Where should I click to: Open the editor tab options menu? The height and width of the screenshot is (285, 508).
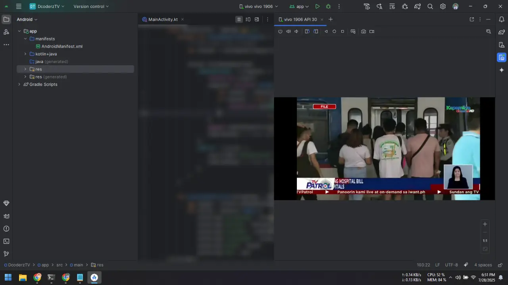267,19
